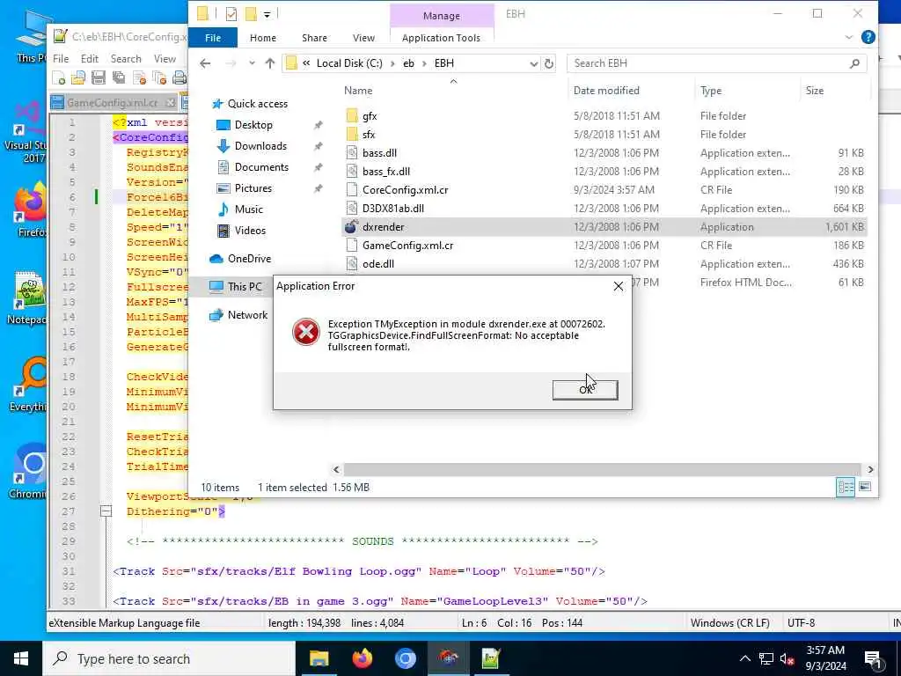Sort files by Name column header
Viewport: 901px width, 676px height.
click(358, 91)
